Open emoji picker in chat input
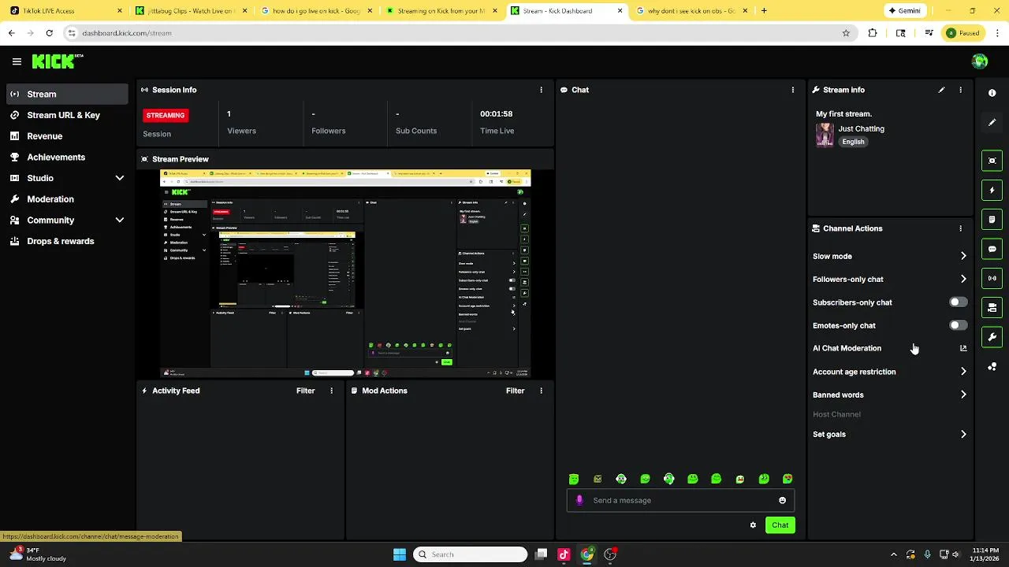The image size is (1009, 567). [782, 500]
